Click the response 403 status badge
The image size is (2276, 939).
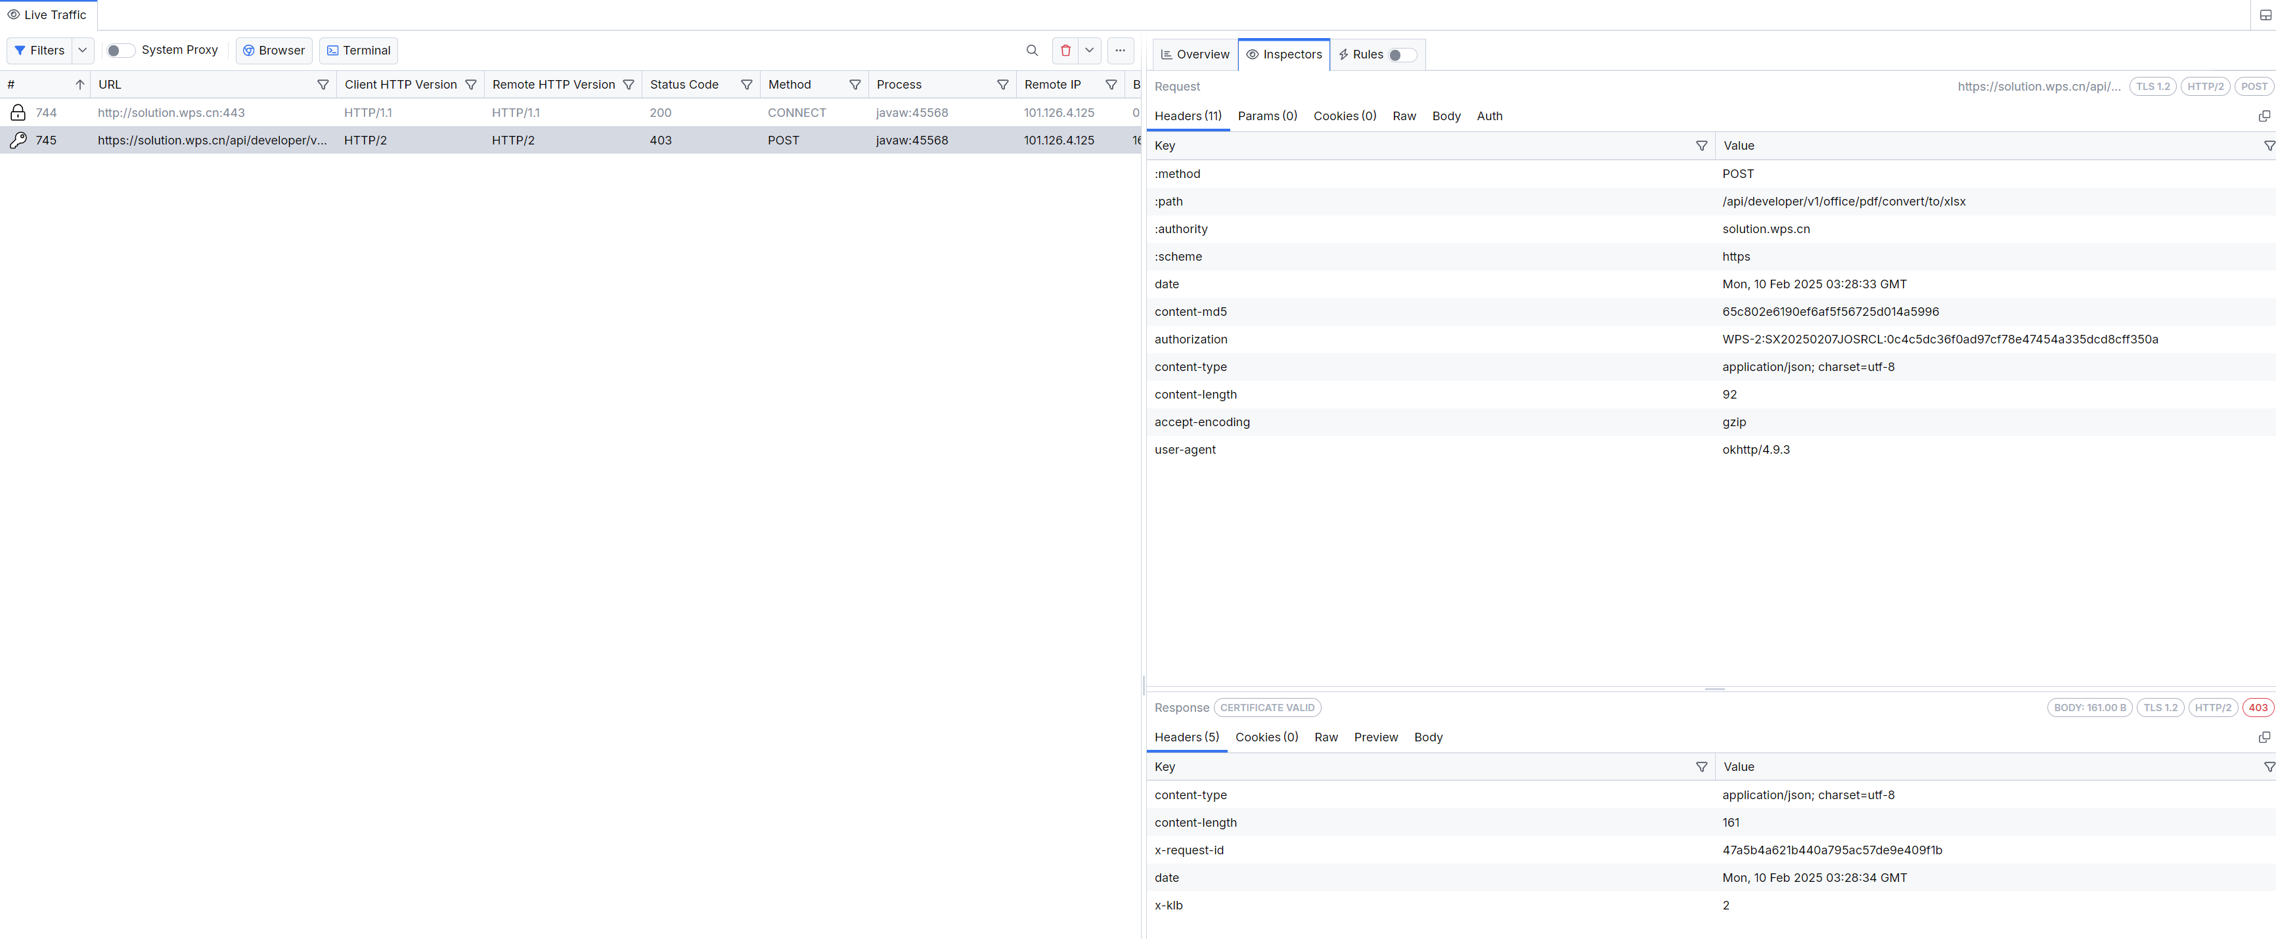2258,708
